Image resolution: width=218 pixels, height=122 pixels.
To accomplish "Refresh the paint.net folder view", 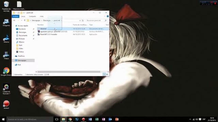I will click(83, 20).
